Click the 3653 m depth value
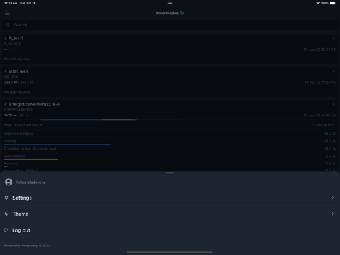340x255 pixels. click(x=10, y=83)
